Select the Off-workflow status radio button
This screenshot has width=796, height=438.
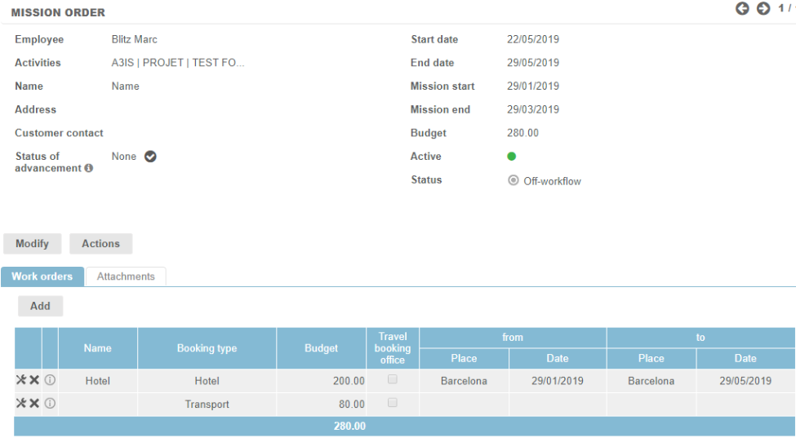pos(514,180)
